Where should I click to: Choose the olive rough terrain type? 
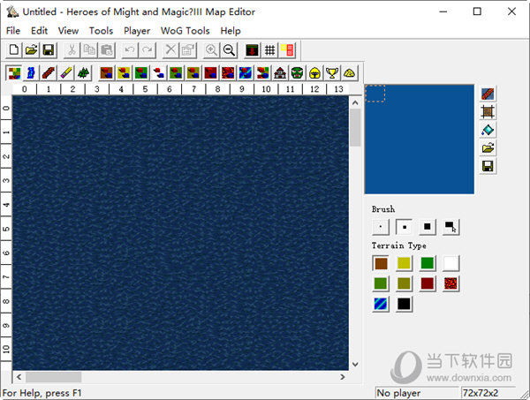[x=404, y=283]
